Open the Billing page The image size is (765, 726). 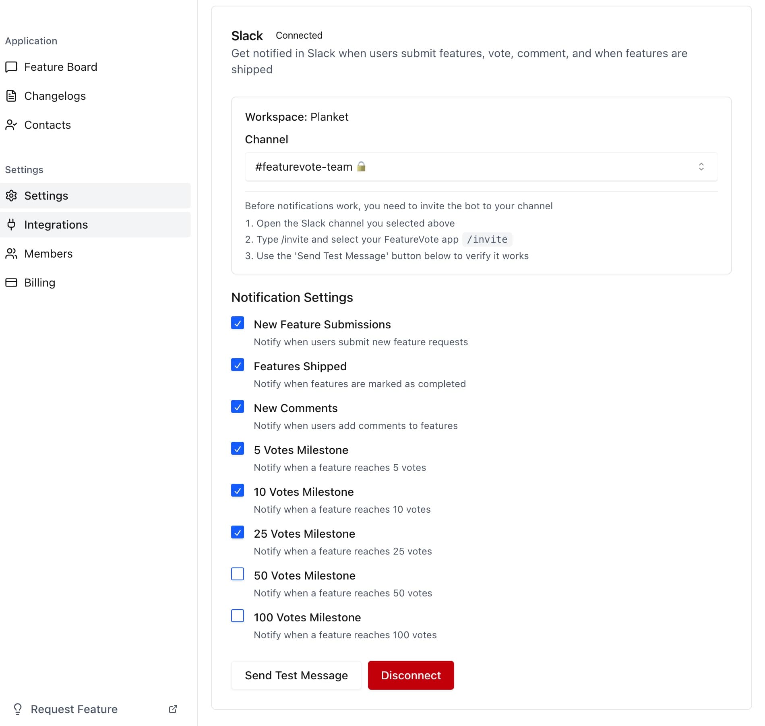pyautogui.click(x=95, y=283)
